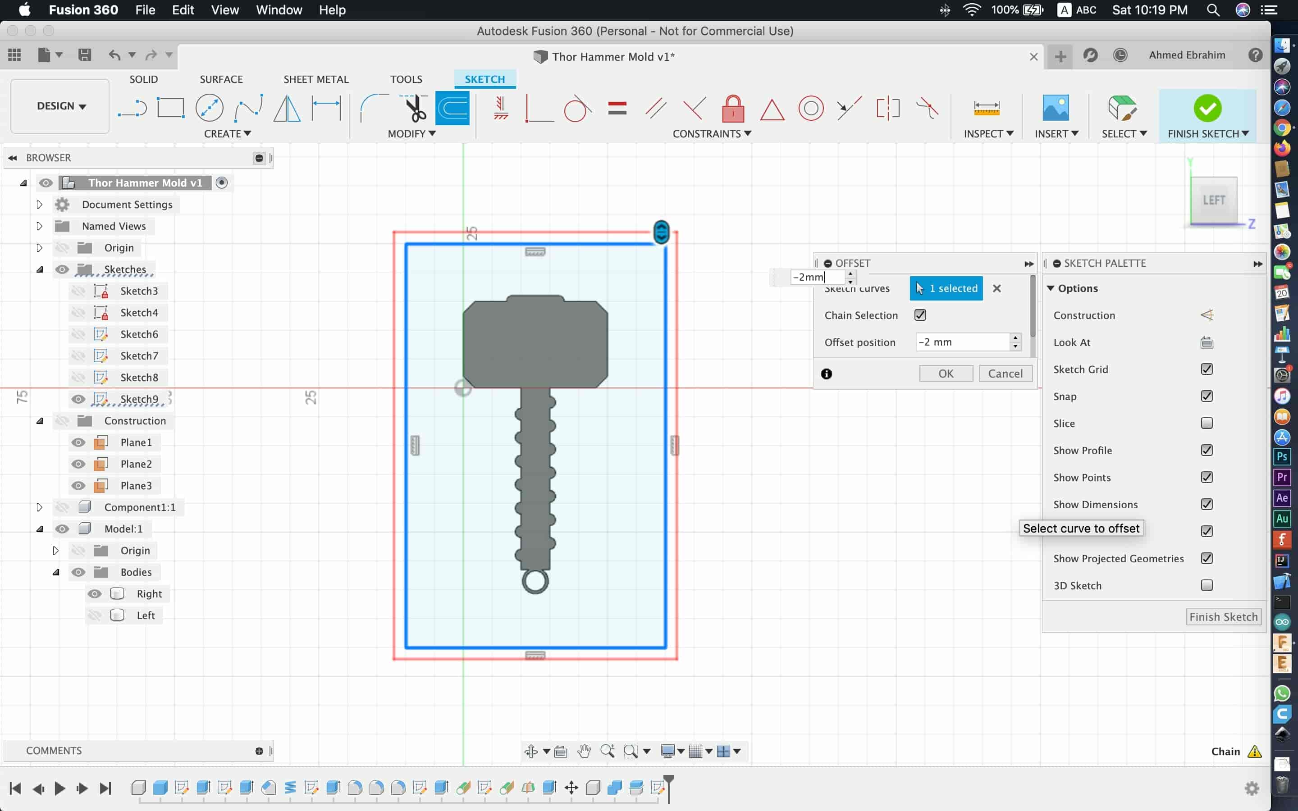Click Cancel in the Offset dialog
The width and height of the screenshot is (1298, 811).
1004,373
